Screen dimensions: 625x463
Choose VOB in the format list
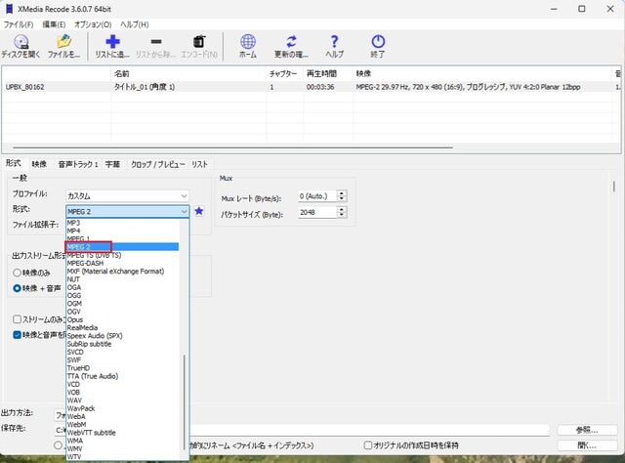122,392
